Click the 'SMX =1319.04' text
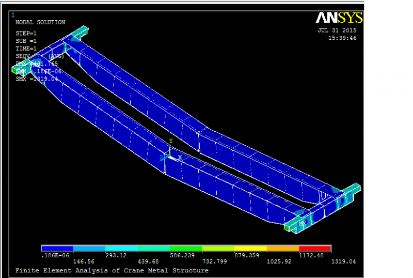The image size is (413, 278). 37,79
